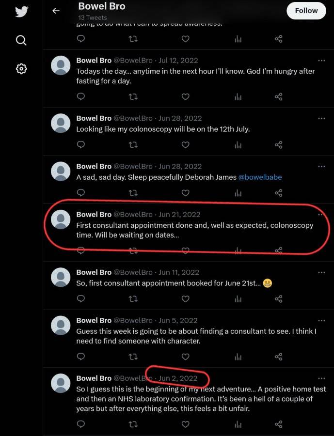
Task: Open more options on Jul 12 tweet
Action: (x=321, y=61)
